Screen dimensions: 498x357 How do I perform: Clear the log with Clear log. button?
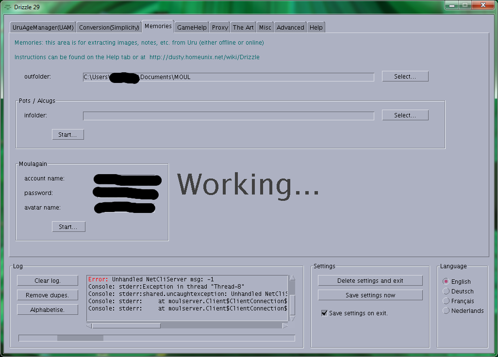47,280
